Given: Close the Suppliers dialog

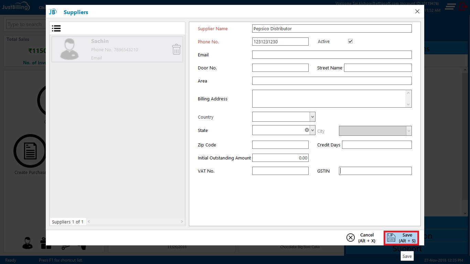Looking at the screenshot, I should click(x=417, y=11).
